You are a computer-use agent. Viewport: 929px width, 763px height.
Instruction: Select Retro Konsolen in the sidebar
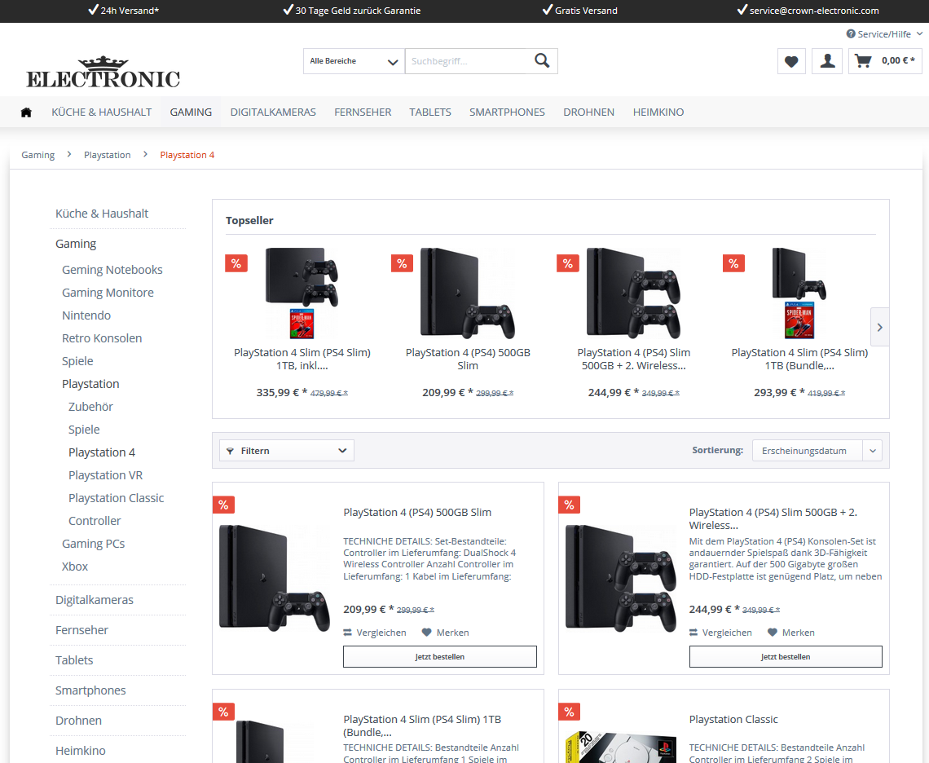point(102,338)
